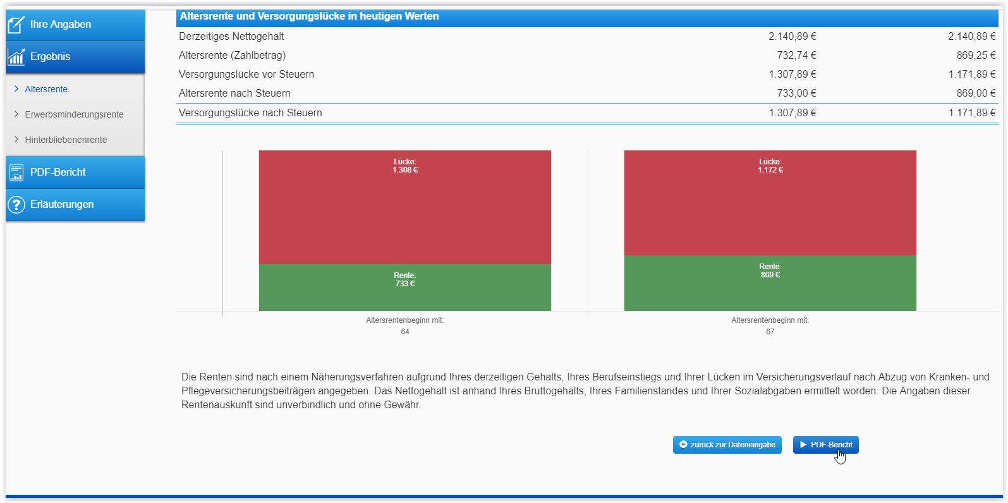
Task: Click the chevron next to Altersrente
Action: 16,89
